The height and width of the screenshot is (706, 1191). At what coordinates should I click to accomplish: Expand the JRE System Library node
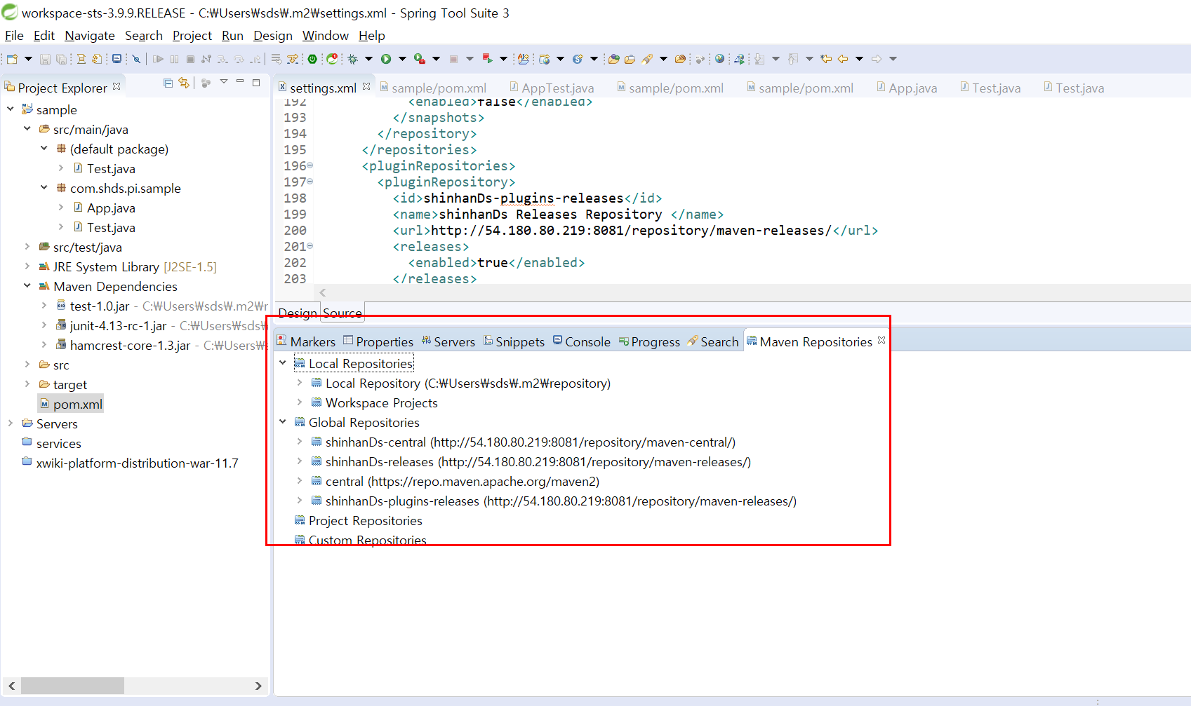coord(27,266)
